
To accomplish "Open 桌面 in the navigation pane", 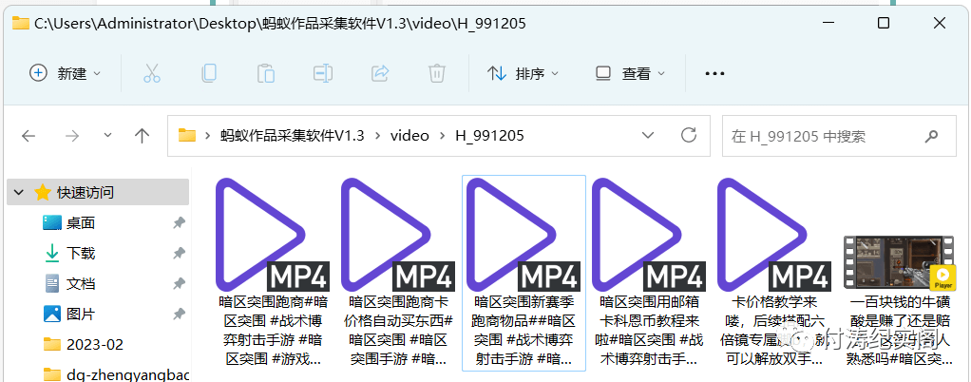I will click(81, 223).
